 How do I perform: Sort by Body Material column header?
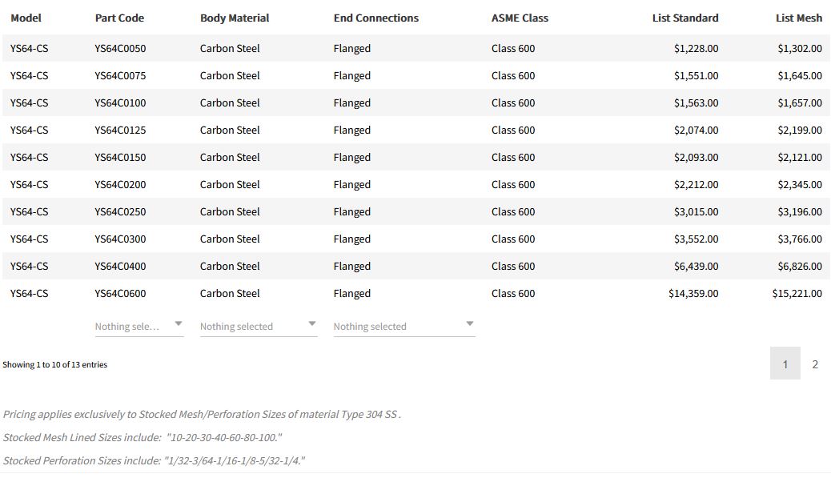[x=235, y=18]
